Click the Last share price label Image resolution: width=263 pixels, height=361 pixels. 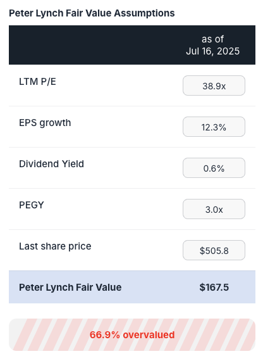pyautogui.click(x=55, y=246)
